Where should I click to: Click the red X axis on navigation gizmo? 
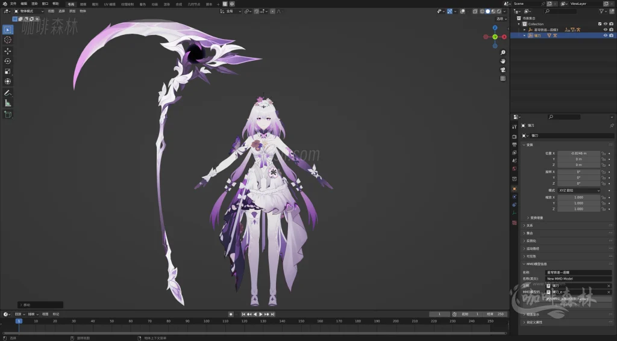coord(504,37)
